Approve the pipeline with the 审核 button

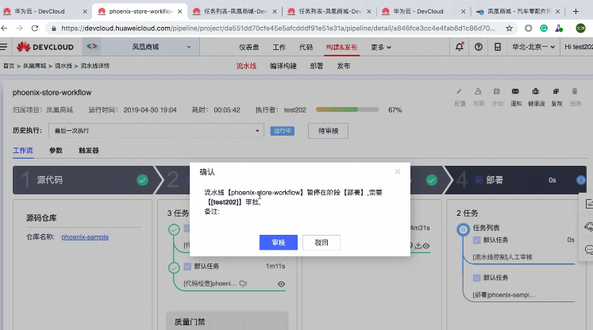click(x=279, y=242)
